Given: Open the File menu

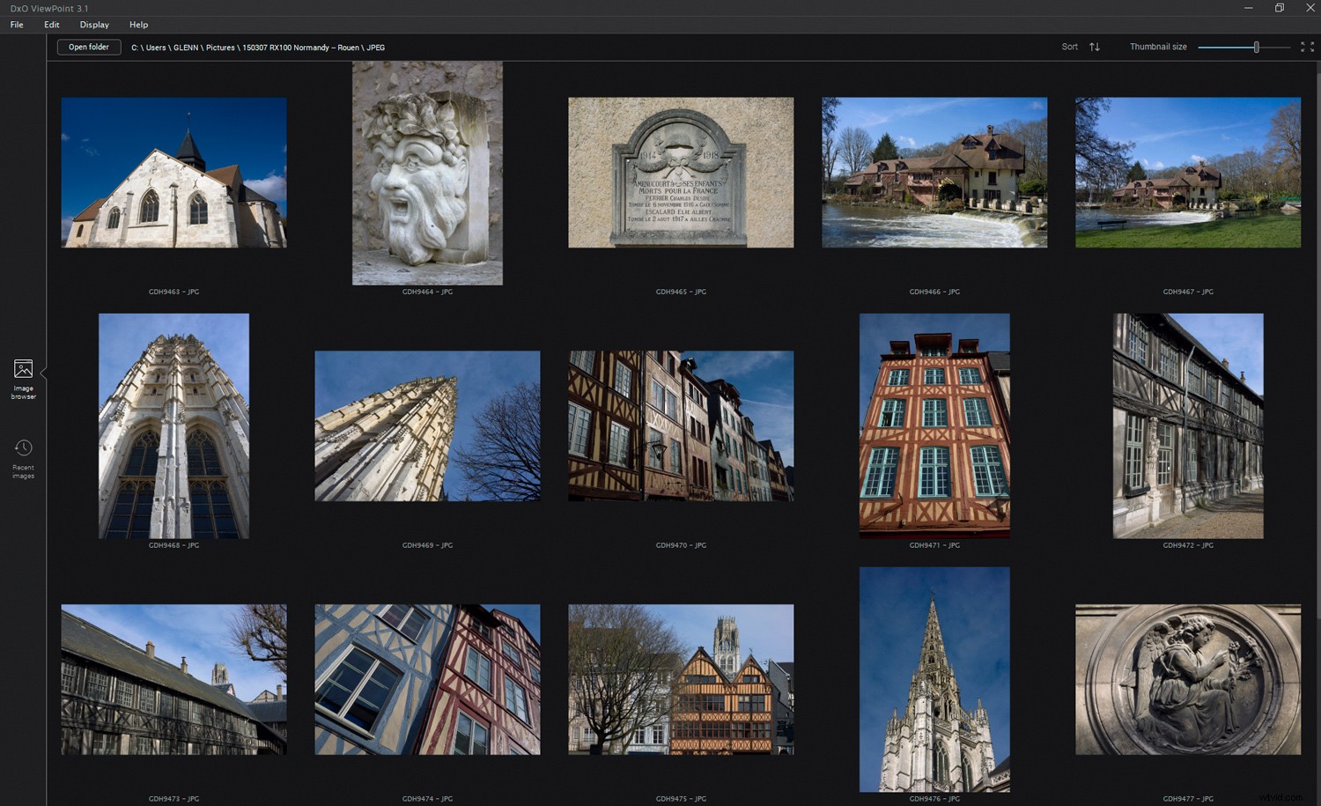Looking at the screenshot, I should point(16,25).
